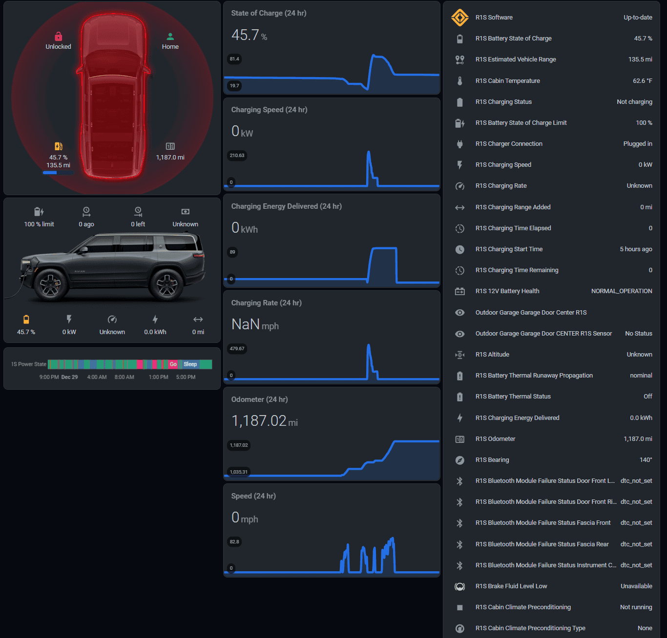The width and height of the screenshot is (667, 638).
Task: Open the Charging Energy Delivered (24 hr) card
Action: (332, 241)
